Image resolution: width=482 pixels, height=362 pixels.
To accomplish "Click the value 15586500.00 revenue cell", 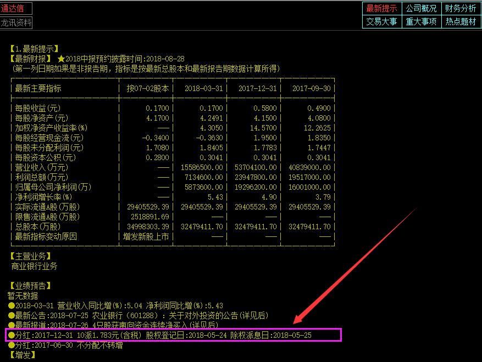I will click(202, 167).
